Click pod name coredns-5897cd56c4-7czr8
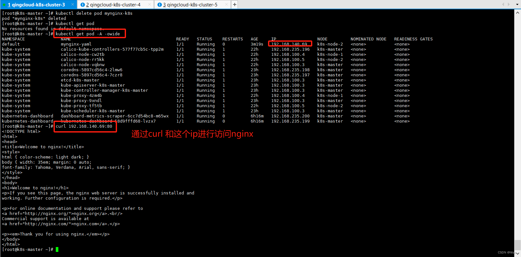The height and width of the screenshot is (257, 521). [91, 75]
